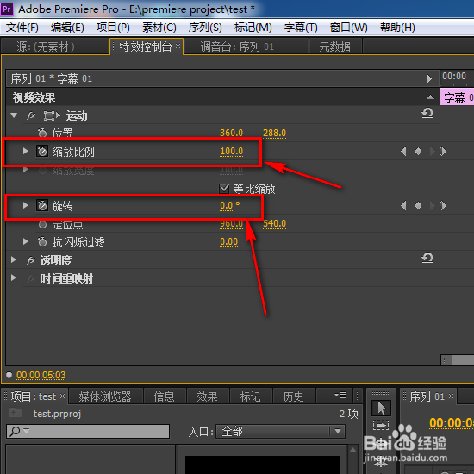Toggle stopwatch animation for 旋转

(42, 205)
